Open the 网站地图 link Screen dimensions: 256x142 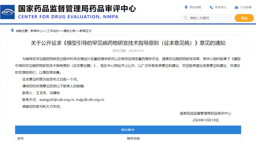[195, 7]
